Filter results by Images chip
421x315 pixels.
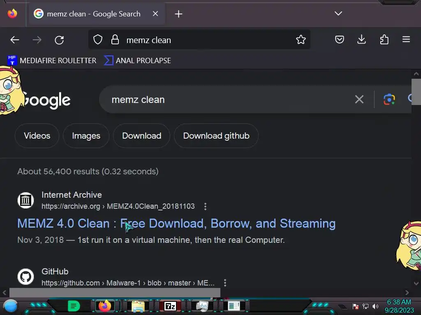click(86, 136)
